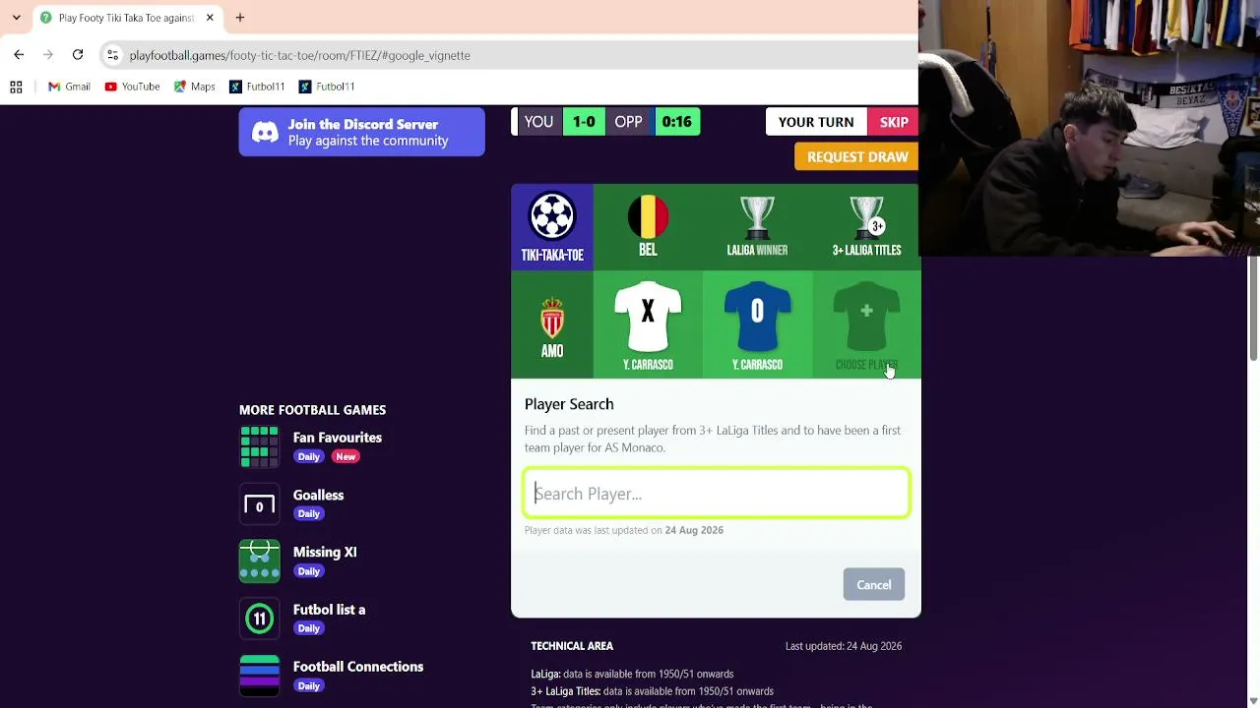The image size is (1260, 708).
Task: Click the Cancel button in Player Search
Action: [x=873, y=585]
